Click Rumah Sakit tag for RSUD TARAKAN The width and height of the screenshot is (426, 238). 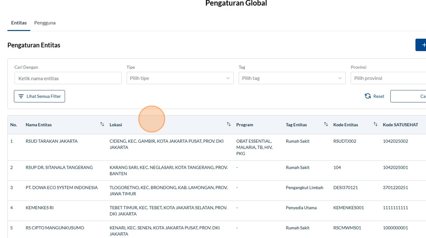(297, 141)
